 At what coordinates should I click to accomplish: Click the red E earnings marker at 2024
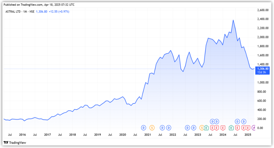[223, 128]
